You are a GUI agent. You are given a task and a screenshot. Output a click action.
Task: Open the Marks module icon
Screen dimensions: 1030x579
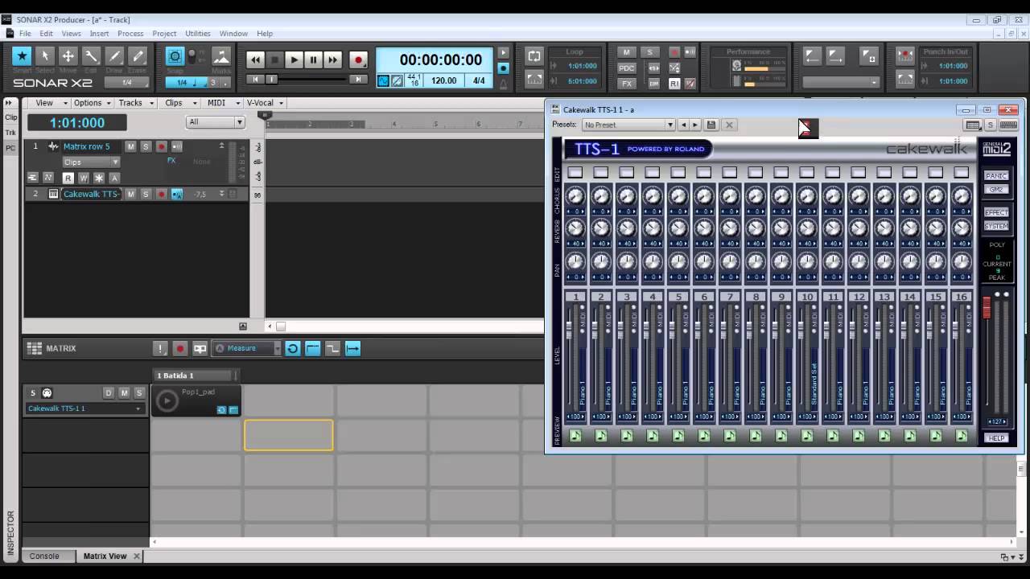(x=221, y=57)
